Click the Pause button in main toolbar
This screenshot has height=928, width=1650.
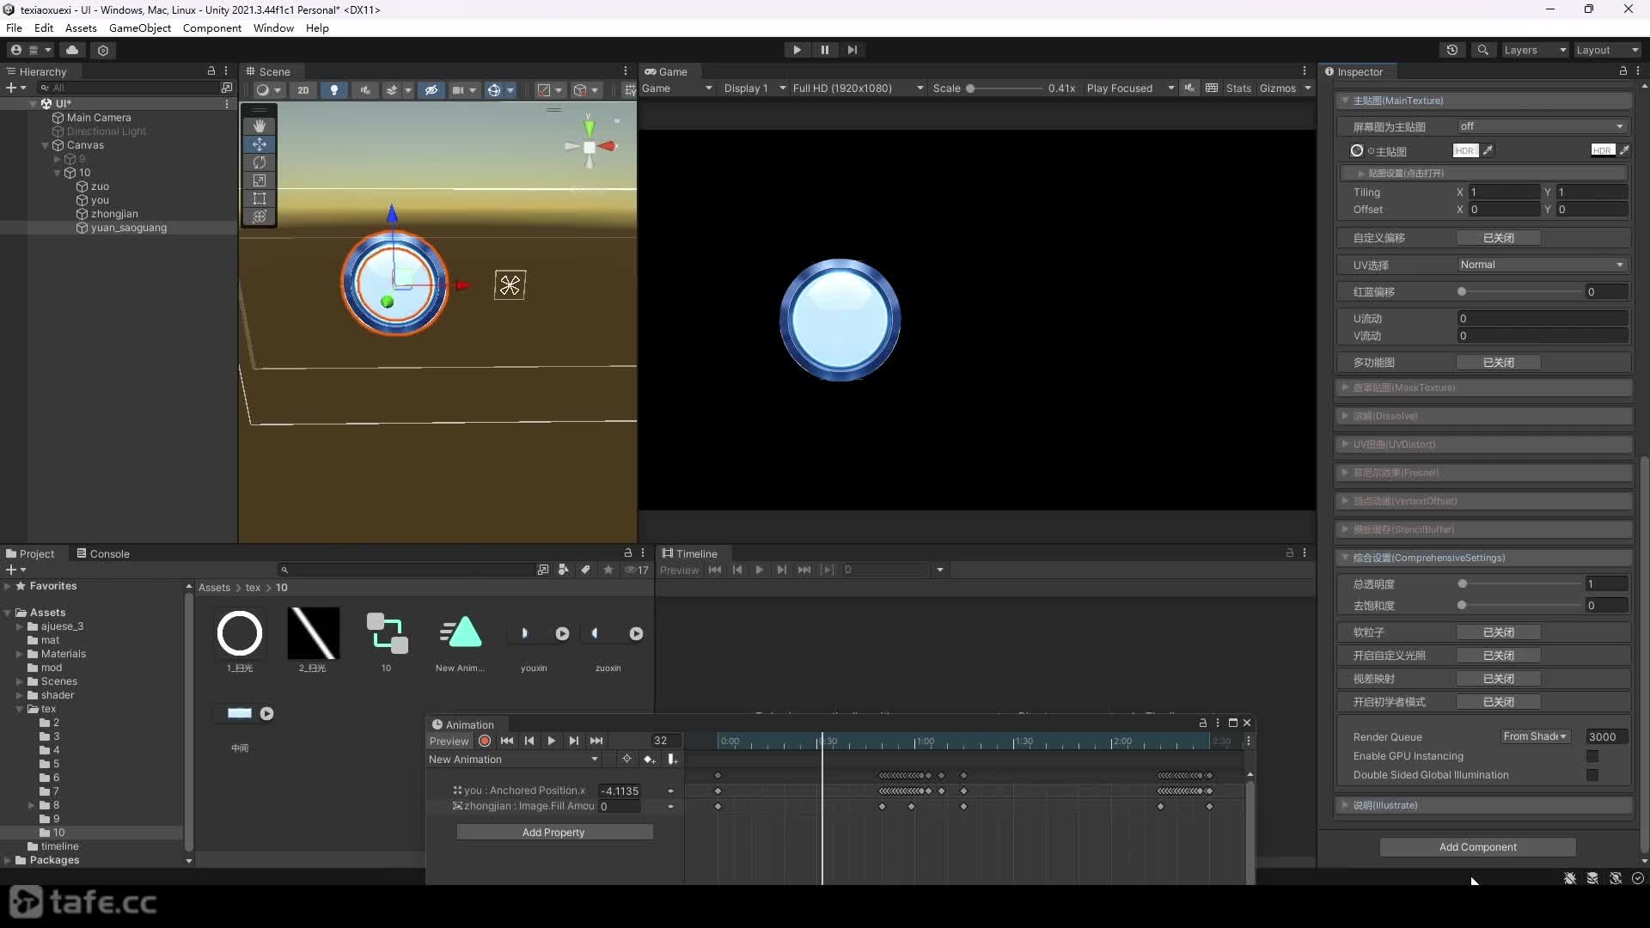coord(824,50)
